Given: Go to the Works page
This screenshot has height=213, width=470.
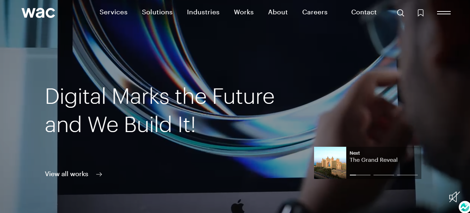Looking at the screenshot, I should click(x=244, y=12).
